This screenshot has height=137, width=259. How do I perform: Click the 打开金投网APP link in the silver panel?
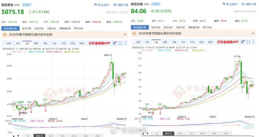click(x=228, y=42)
